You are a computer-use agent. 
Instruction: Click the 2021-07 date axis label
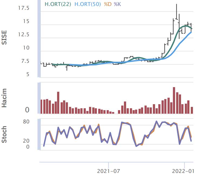[x=109, y=171]
